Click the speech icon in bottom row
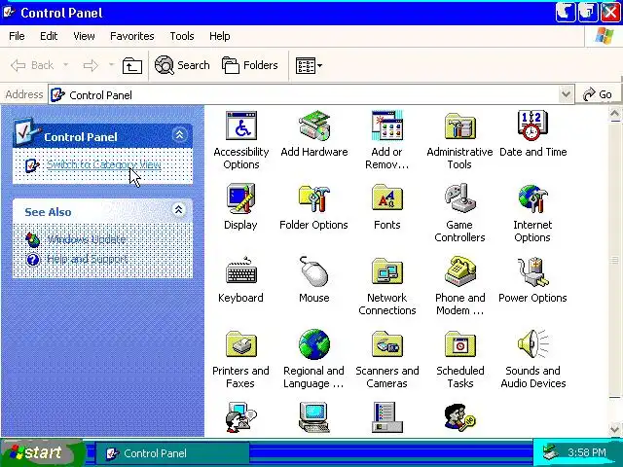 (x=241, y=417)
